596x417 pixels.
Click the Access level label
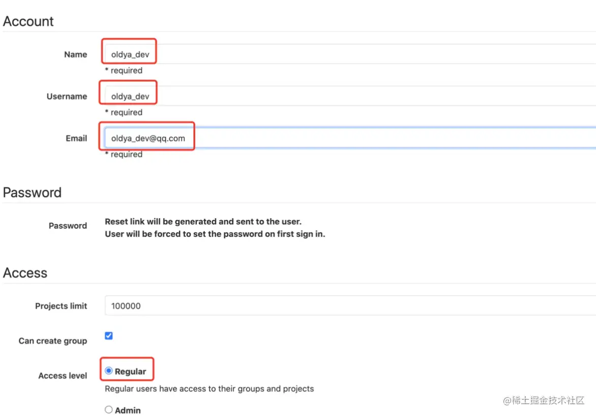(63, 376)
